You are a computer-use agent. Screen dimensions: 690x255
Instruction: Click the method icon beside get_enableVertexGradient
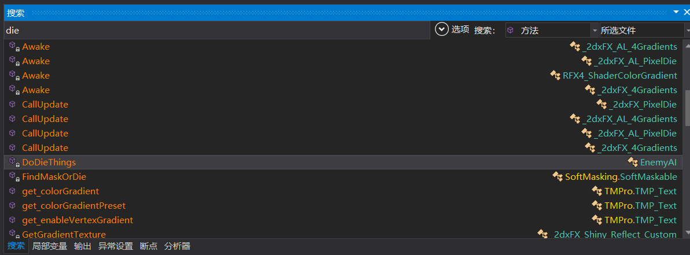click(13, 220)
